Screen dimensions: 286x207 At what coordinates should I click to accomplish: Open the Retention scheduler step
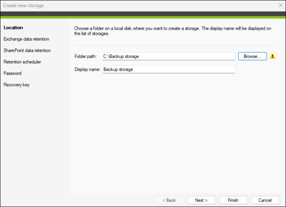22,62
